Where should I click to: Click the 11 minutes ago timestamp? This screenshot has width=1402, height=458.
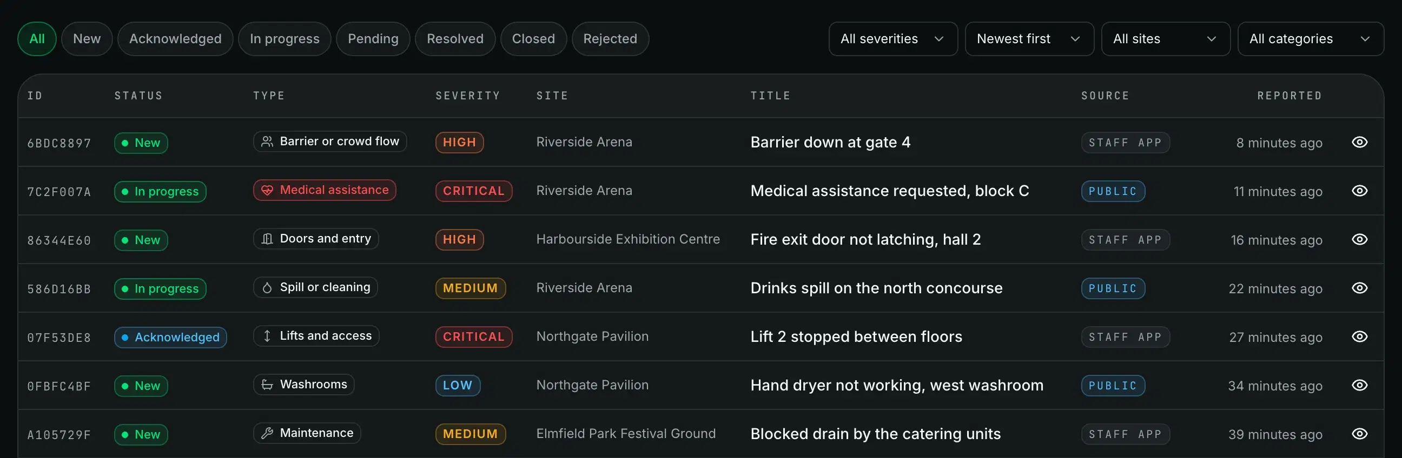click(x=1278, y=192)
